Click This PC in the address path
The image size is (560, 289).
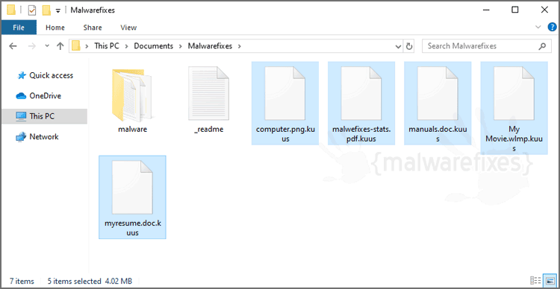pyautogui.click(x=107, y=46)
